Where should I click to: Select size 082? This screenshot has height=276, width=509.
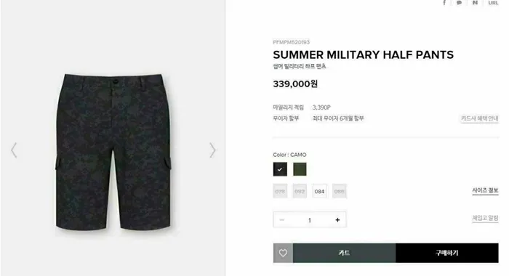tap(300, 191)
